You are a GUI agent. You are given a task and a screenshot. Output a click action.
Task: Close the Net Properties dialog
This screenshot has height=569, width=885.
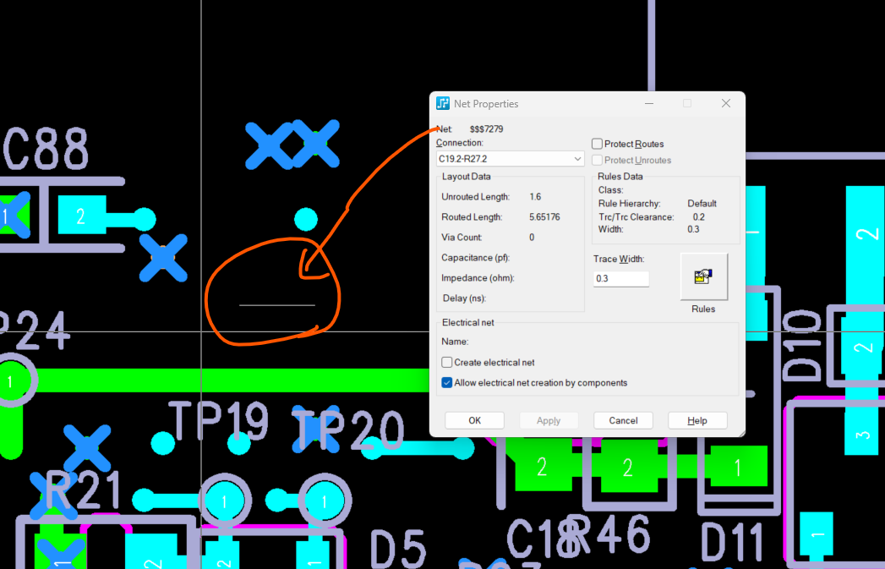click(x=725, y=103)
